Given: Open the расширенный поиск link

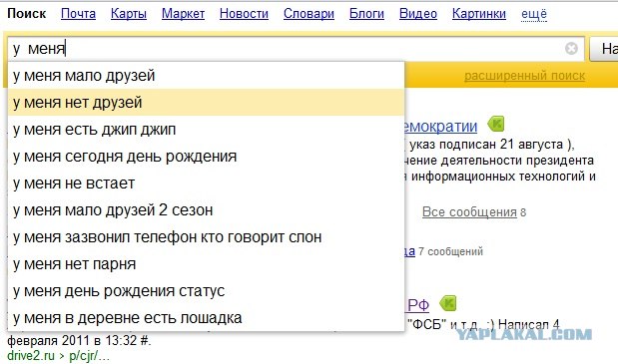Looking at the screenshot, I should pos(524,76).
